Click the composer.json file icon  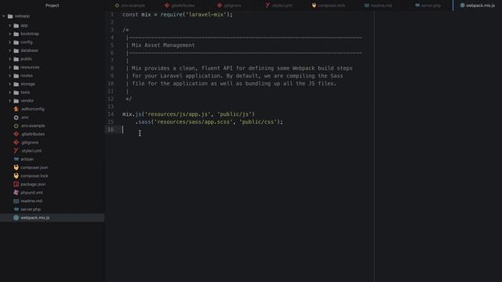[x=16, y=168]
